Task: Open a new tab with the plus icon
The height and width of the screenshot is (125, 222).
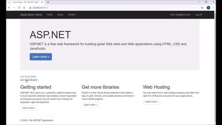Action: (x=48, y=2)
